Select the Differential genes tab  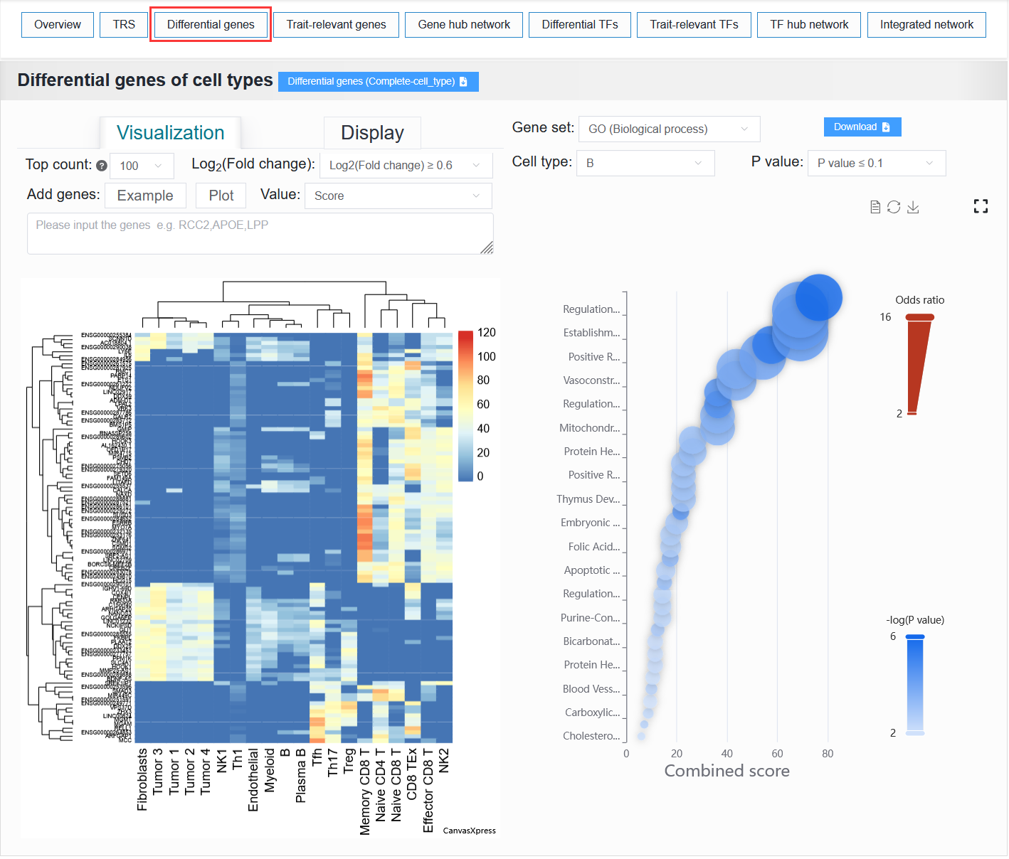[x=211, y=24]
